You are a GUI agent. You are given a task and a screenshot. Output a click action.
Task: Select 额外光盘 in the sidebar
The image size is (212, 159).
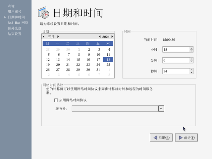coord(15,28)
